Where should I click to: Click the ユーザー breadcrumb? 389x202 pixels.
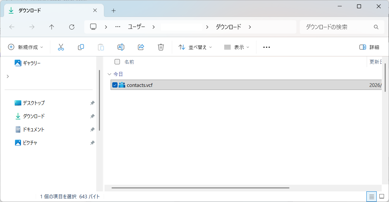(137, 27)
